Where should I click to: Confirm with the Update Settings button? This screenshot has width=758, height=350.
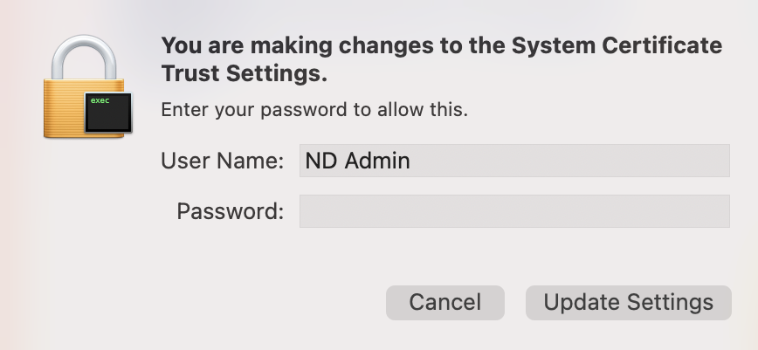(x=628, y=302)
